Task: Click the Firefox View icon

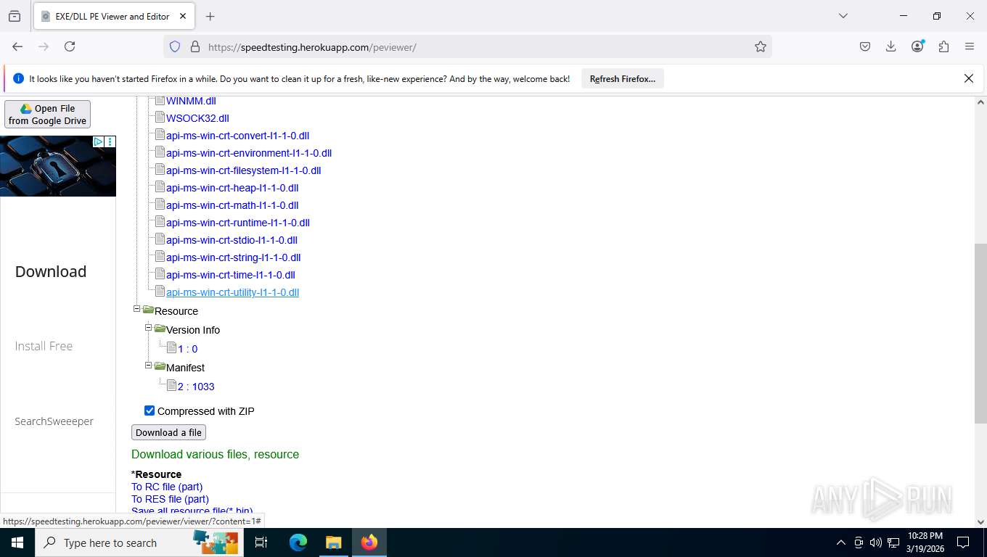Action: 15,16
